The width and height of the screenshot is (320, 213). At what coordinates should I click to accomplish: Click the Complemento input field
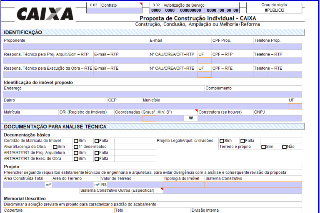coord(253,94)
